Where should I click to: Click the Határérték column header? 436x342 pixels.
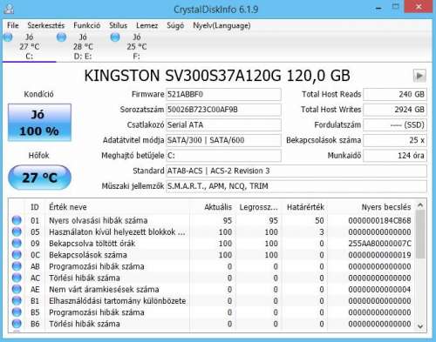click(x=305, y=207)
